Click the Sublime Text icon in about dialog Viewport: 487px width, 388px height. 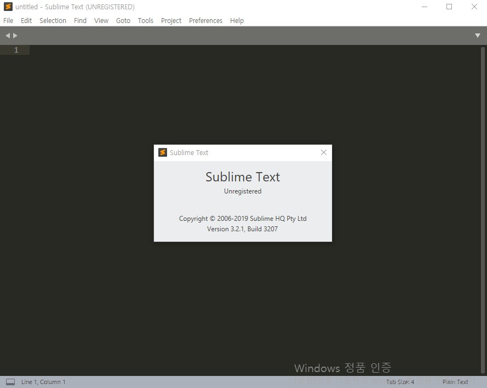point(163,152)
